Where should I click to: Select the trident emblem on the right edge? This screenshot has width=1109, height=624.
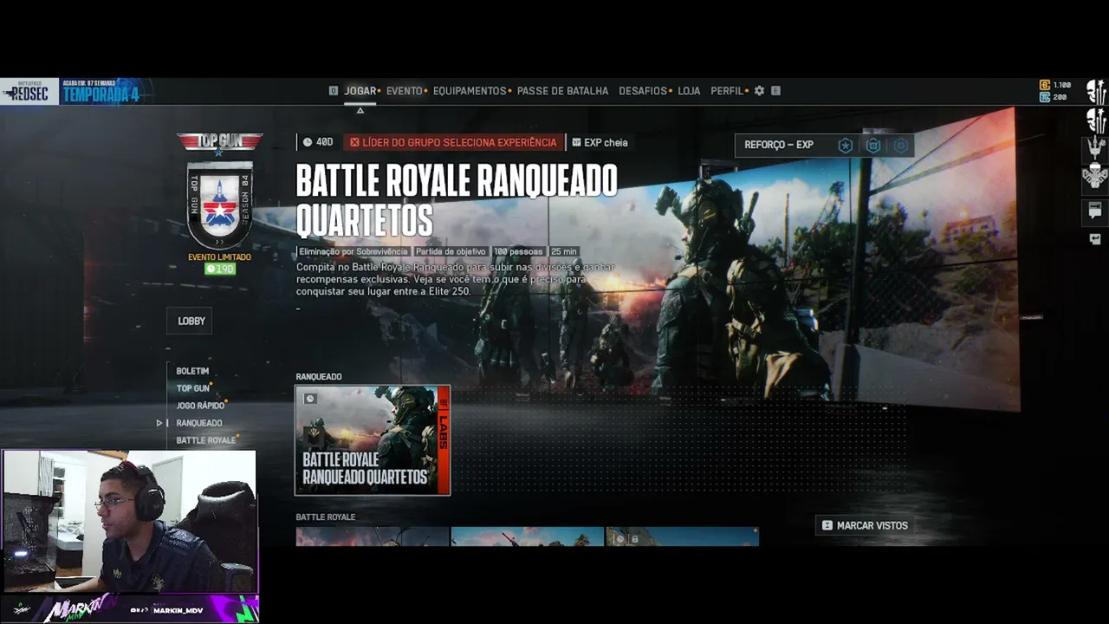[1096, 147]
